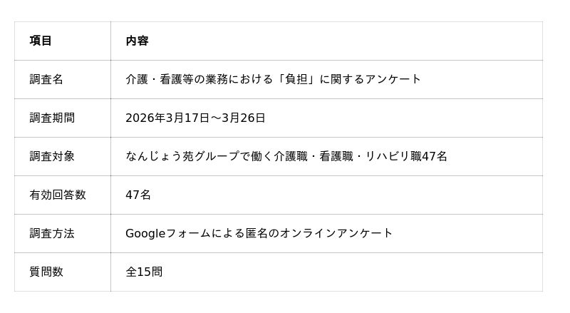Click the なんじょう苑グループ survey target text
This screenshot has height=313, width=570.
(286, 156)
